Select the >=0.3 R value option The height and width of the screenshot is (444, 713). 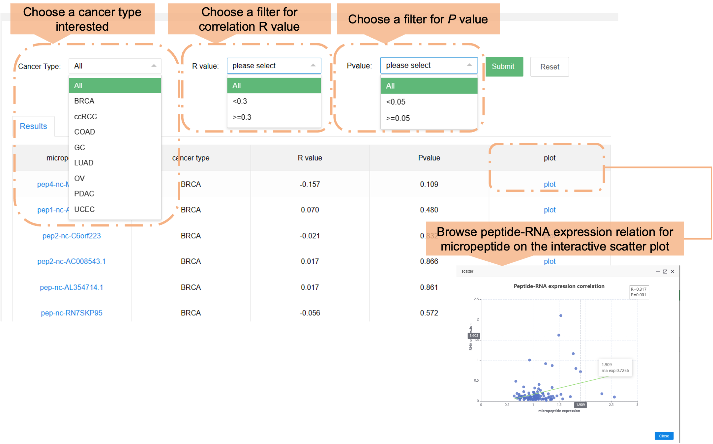[242, 117]
